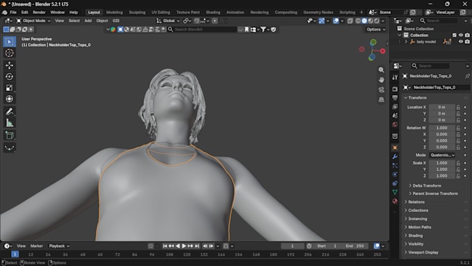The image size is (472, 266).
Task: Select the Add Cube tool
Action: click(x=9, y=135)
